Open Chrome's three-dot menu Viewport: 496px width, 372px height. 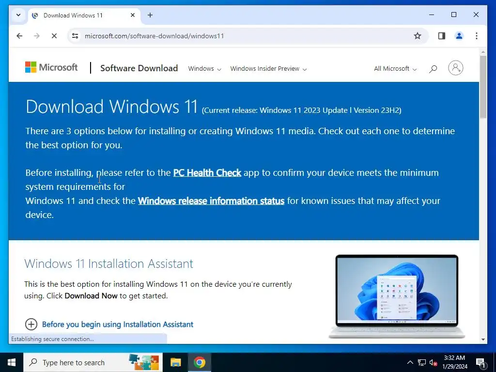tap(477, 36)
